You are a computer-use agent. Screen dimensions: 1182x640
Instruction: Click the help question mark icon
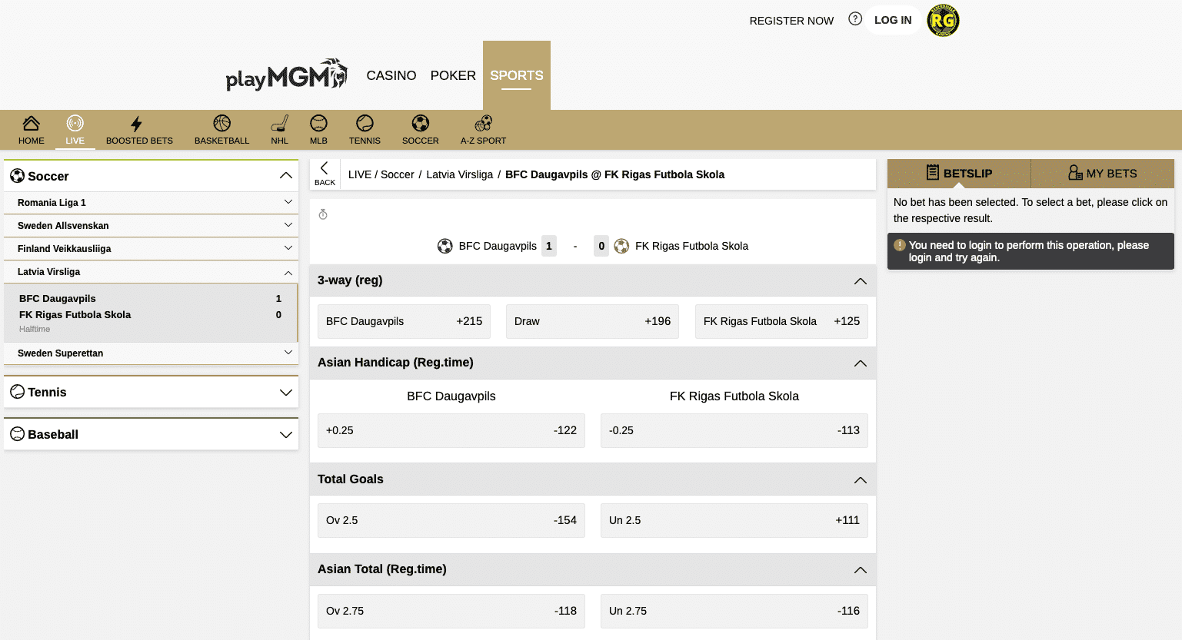pos(855,19)
